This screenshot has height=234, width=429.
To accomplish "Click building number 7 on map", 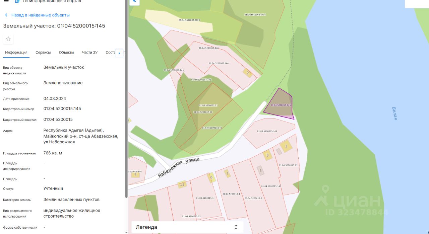I will click(x=227, y=173).
